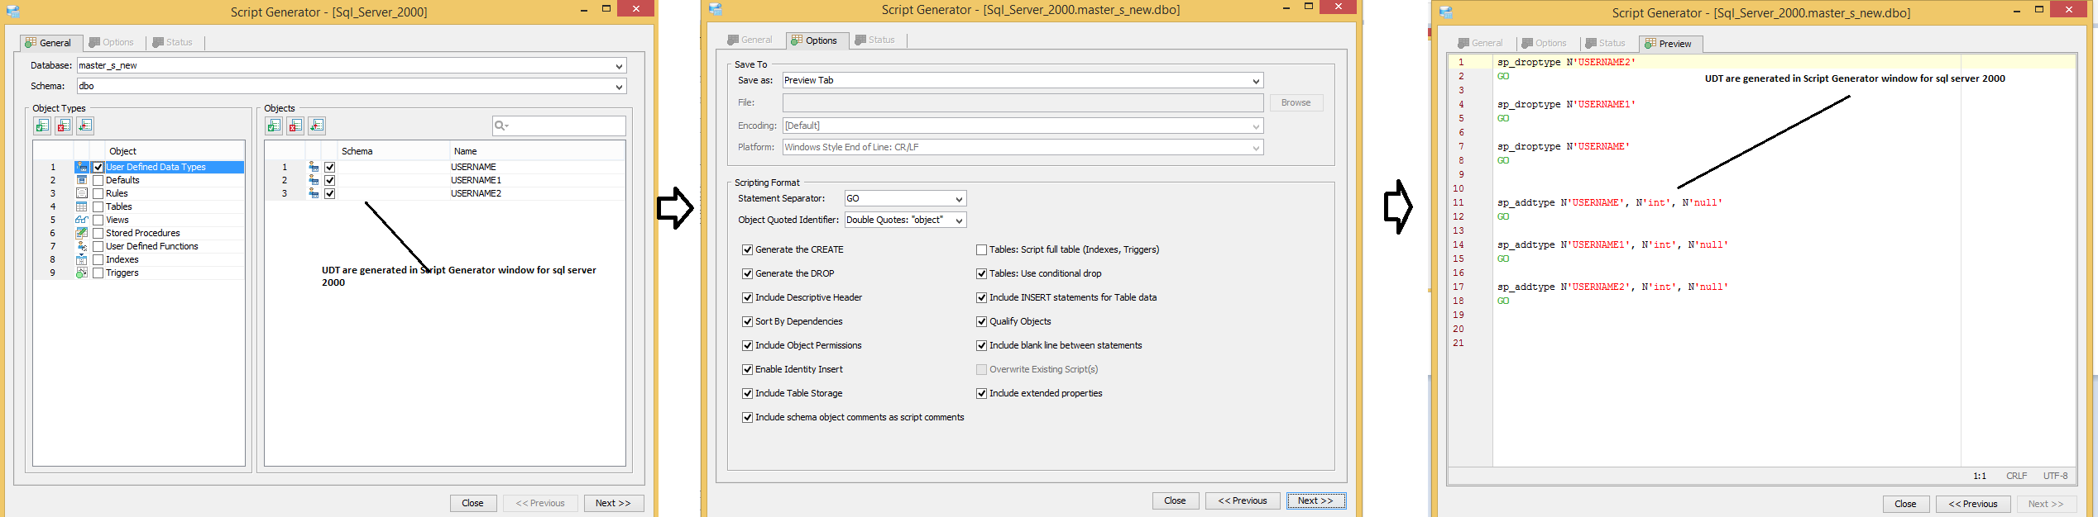Viewport: 2098px width, 517px height.
Task: Open Status tab in the Preview window
Action: 1606,43
